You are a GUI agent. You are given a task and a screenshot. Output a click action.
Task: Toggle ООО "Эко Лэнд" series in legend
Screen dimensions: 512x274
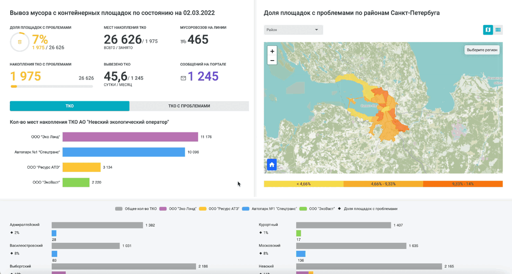(177, 209)
